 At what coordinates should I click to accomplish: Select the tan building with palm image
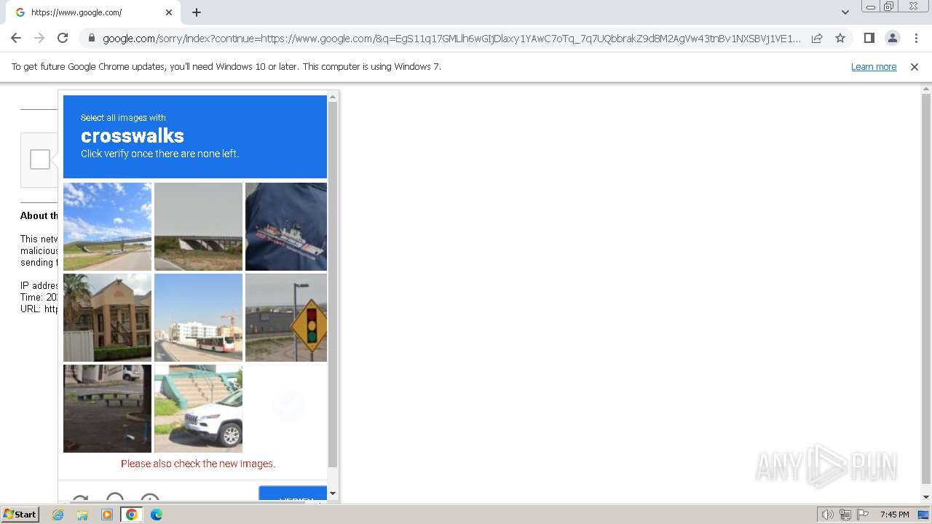click(x=108, y=317)
